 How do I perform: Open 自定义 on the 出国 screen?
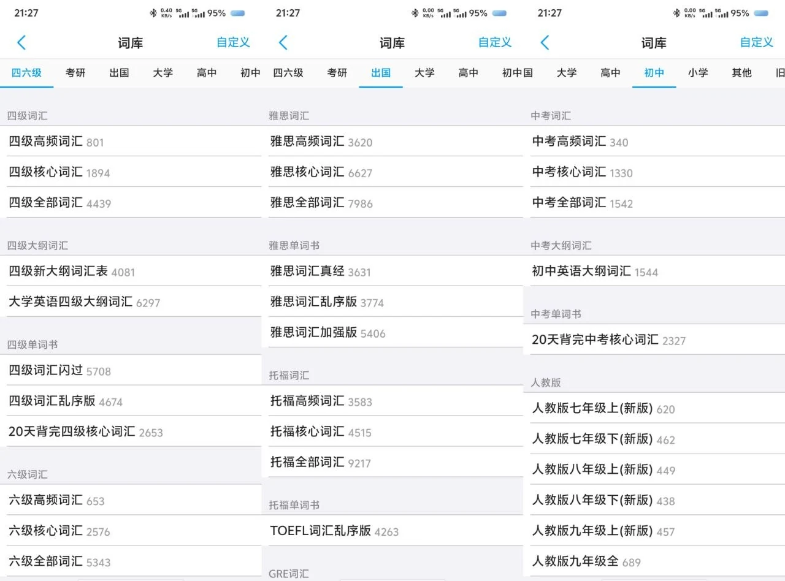[495, 42]
